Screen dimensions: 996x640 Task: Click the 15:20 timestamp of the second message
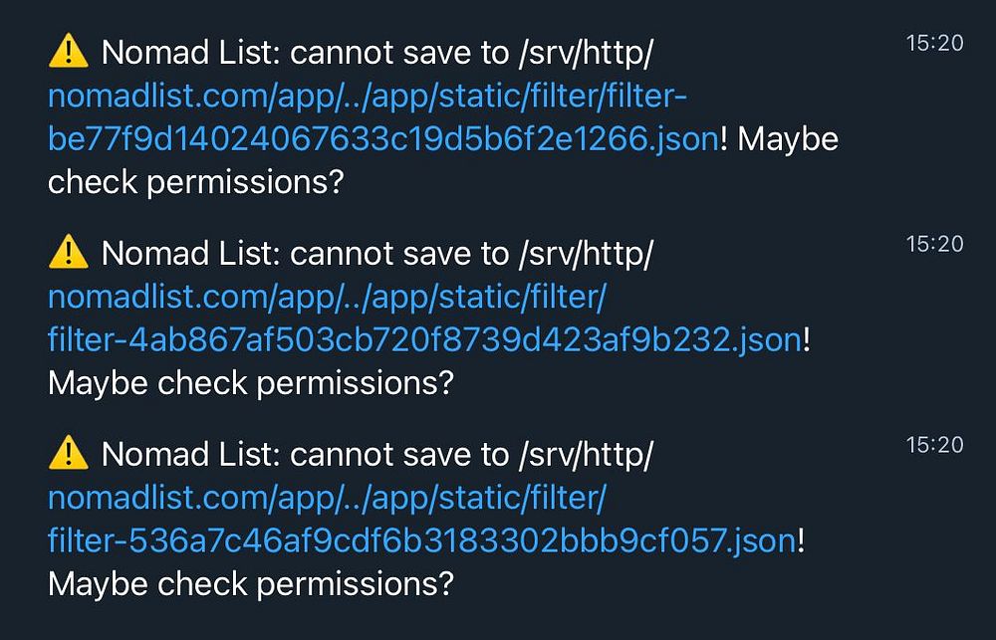point(935,243)
